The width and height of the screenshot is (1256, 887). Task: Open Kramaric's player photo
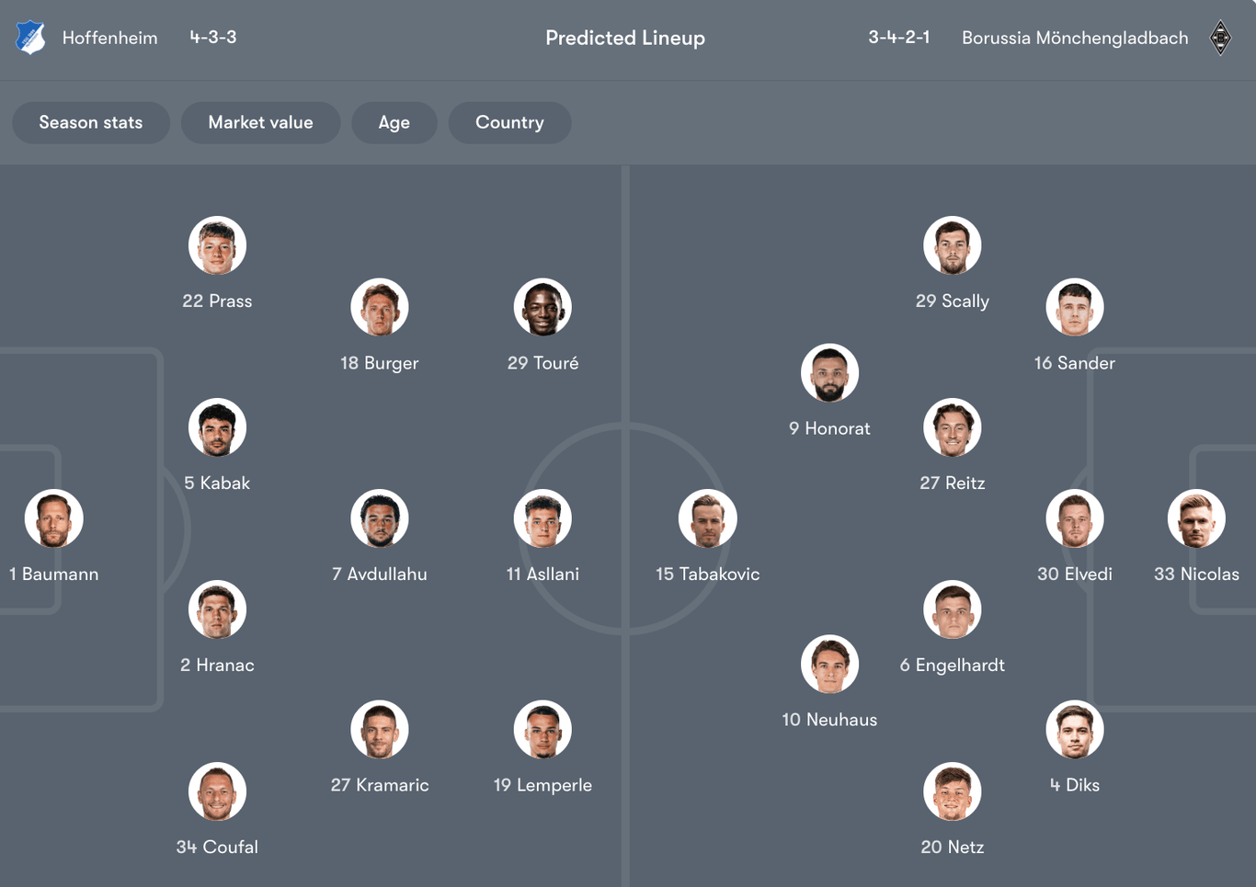(x=380, y=729)
